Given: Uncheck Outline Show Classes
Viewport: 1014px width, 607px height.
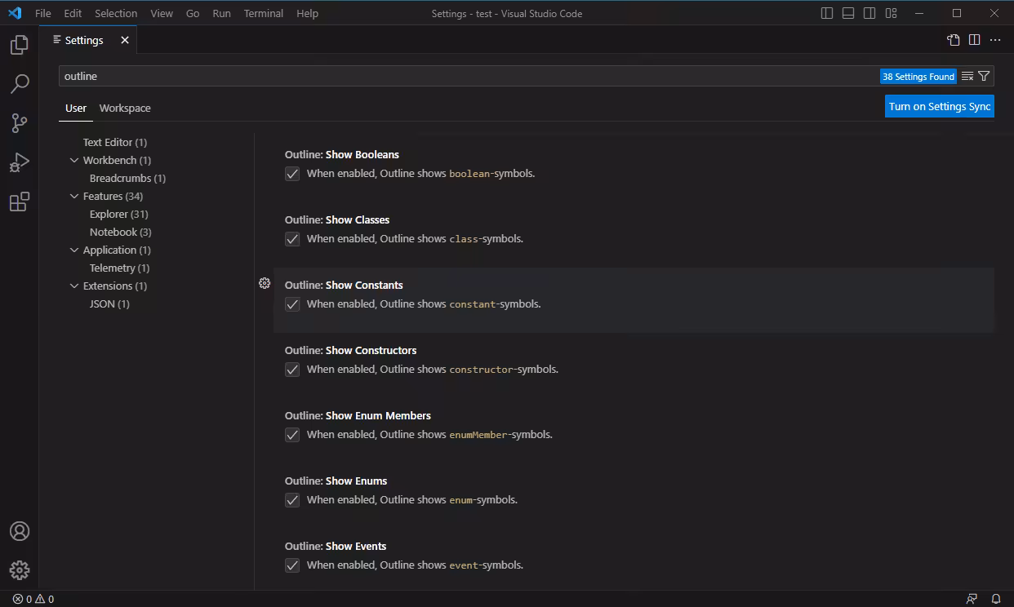Looking at the screenshot, I should tap(292, 239).
